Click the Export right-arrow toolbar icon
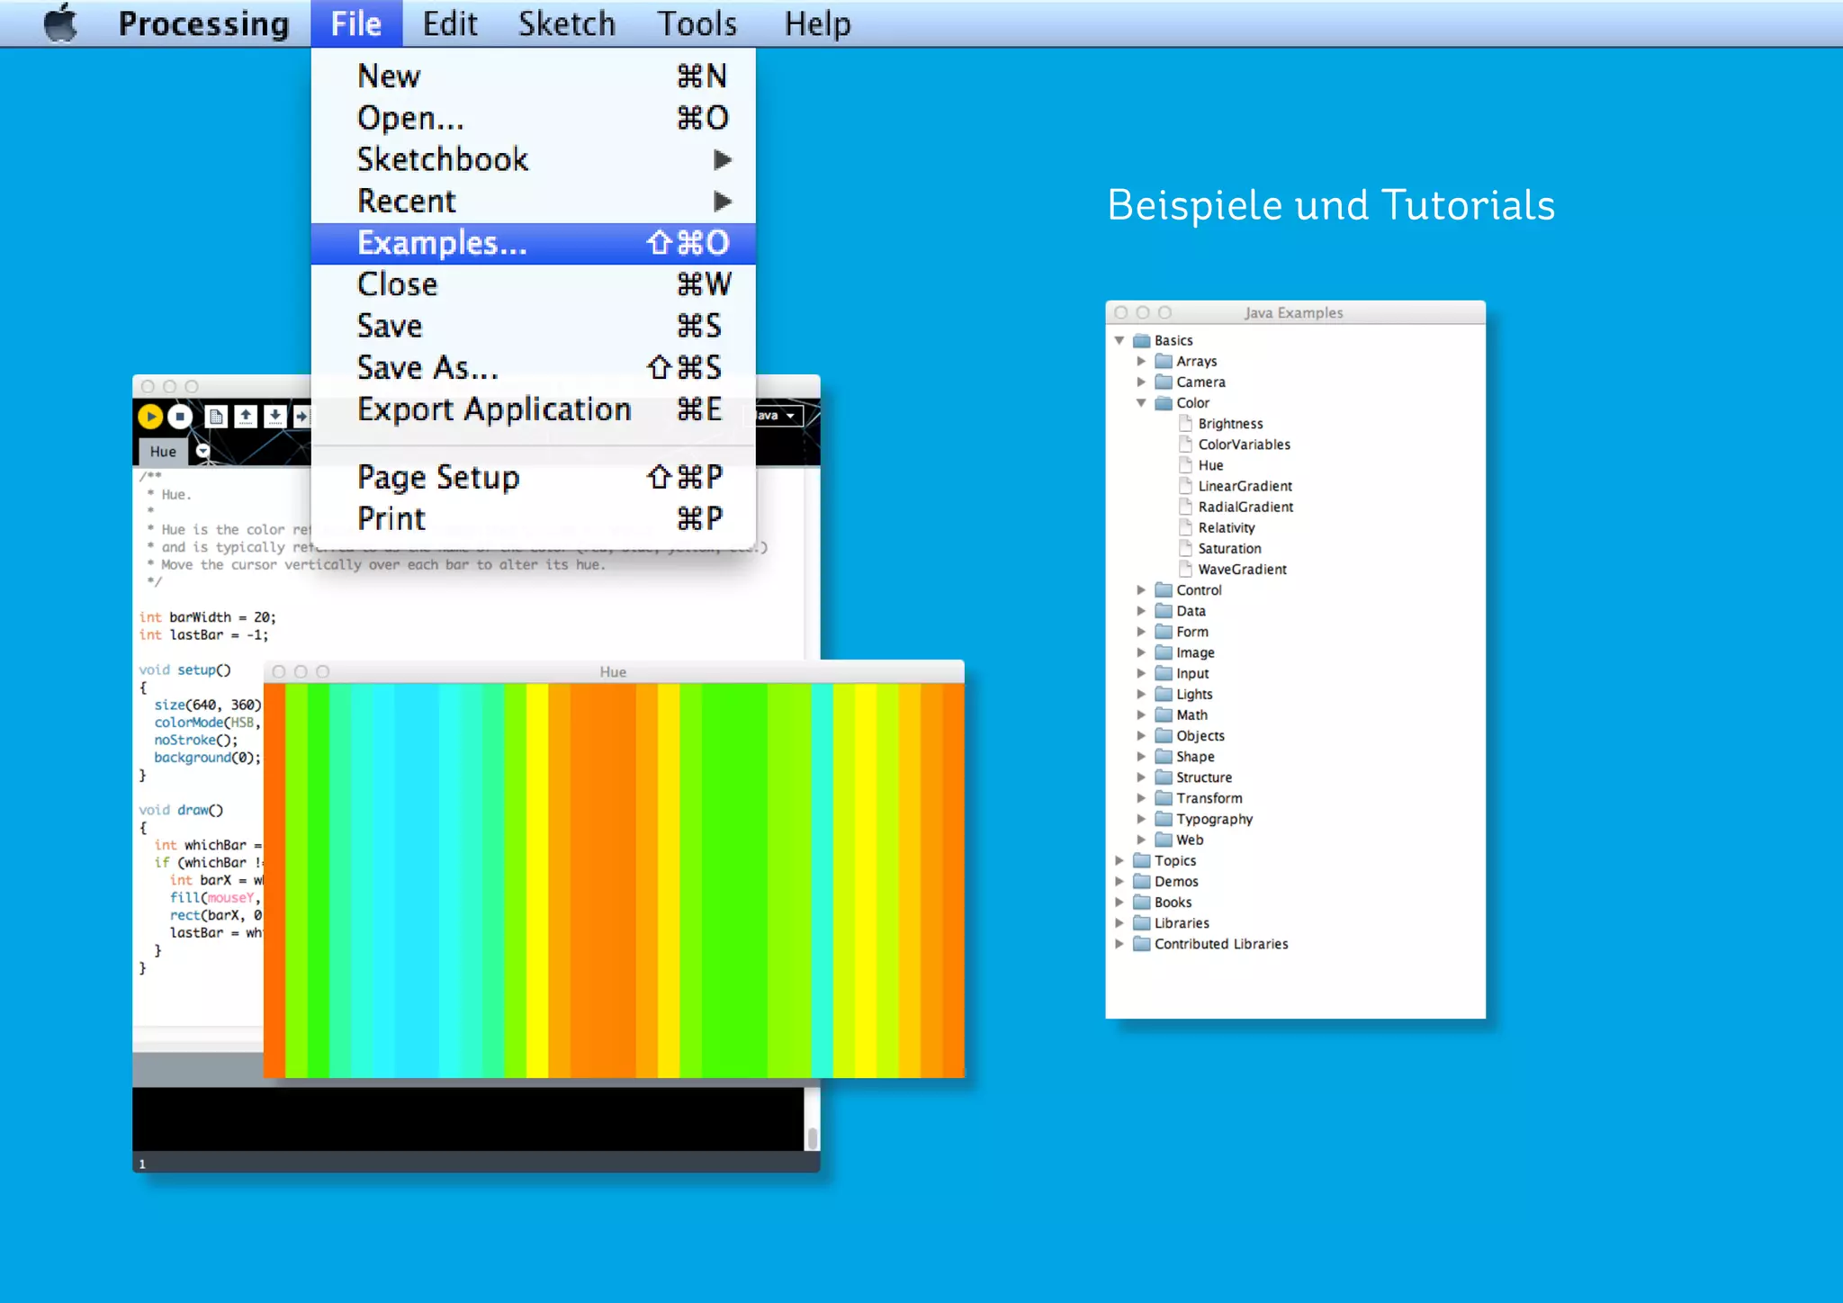The image size is (1843, 1303). coord(302,416)
